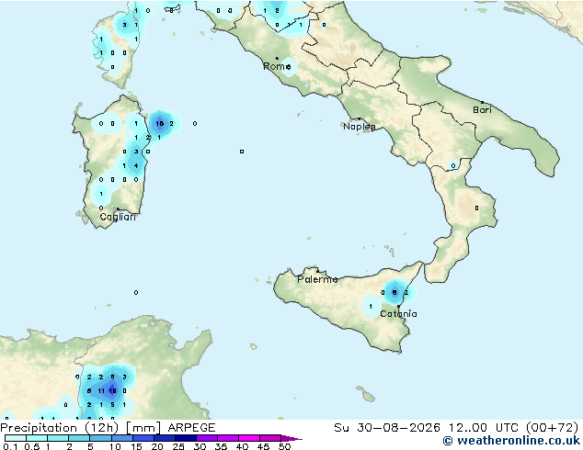This screenshot has width=583, height=450.
Task: Click the forecast date 'Su 30-08-2026 12..00 UTC'
Action: [426, 428]
